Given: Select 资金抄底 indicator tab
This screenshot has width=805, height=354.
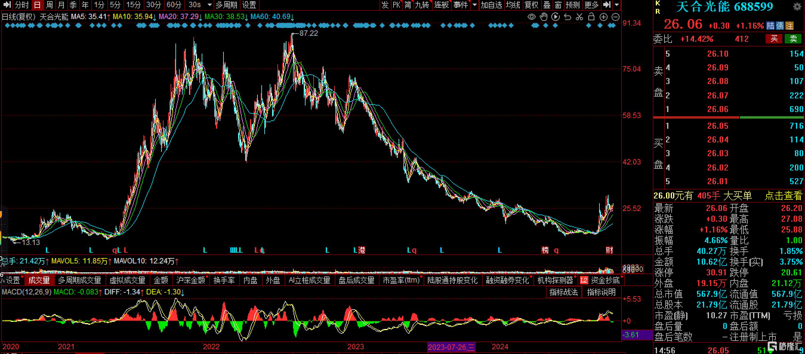Looking at the screenshot, I should click(605, 280).
